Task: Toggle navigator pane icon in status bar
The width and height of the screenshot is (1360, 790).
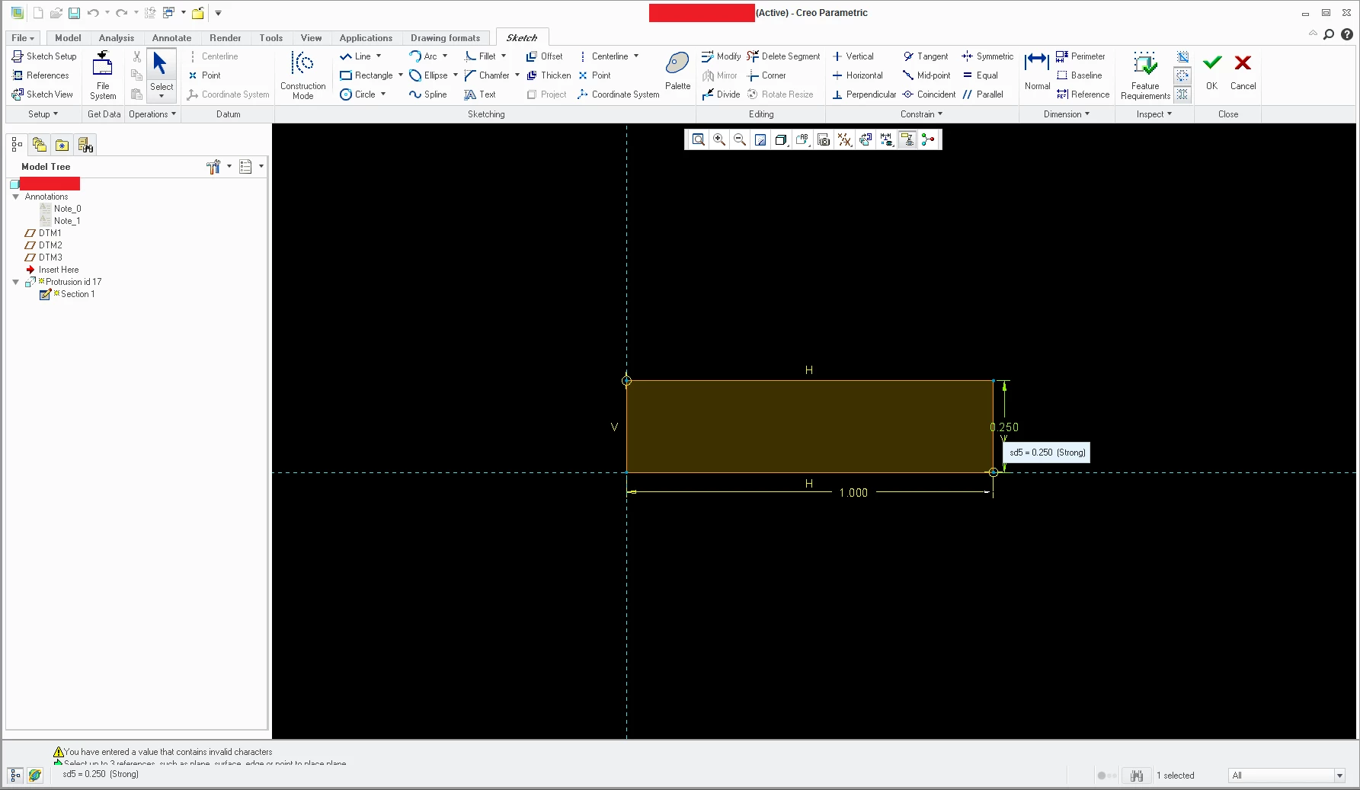Action: point(15,776)
